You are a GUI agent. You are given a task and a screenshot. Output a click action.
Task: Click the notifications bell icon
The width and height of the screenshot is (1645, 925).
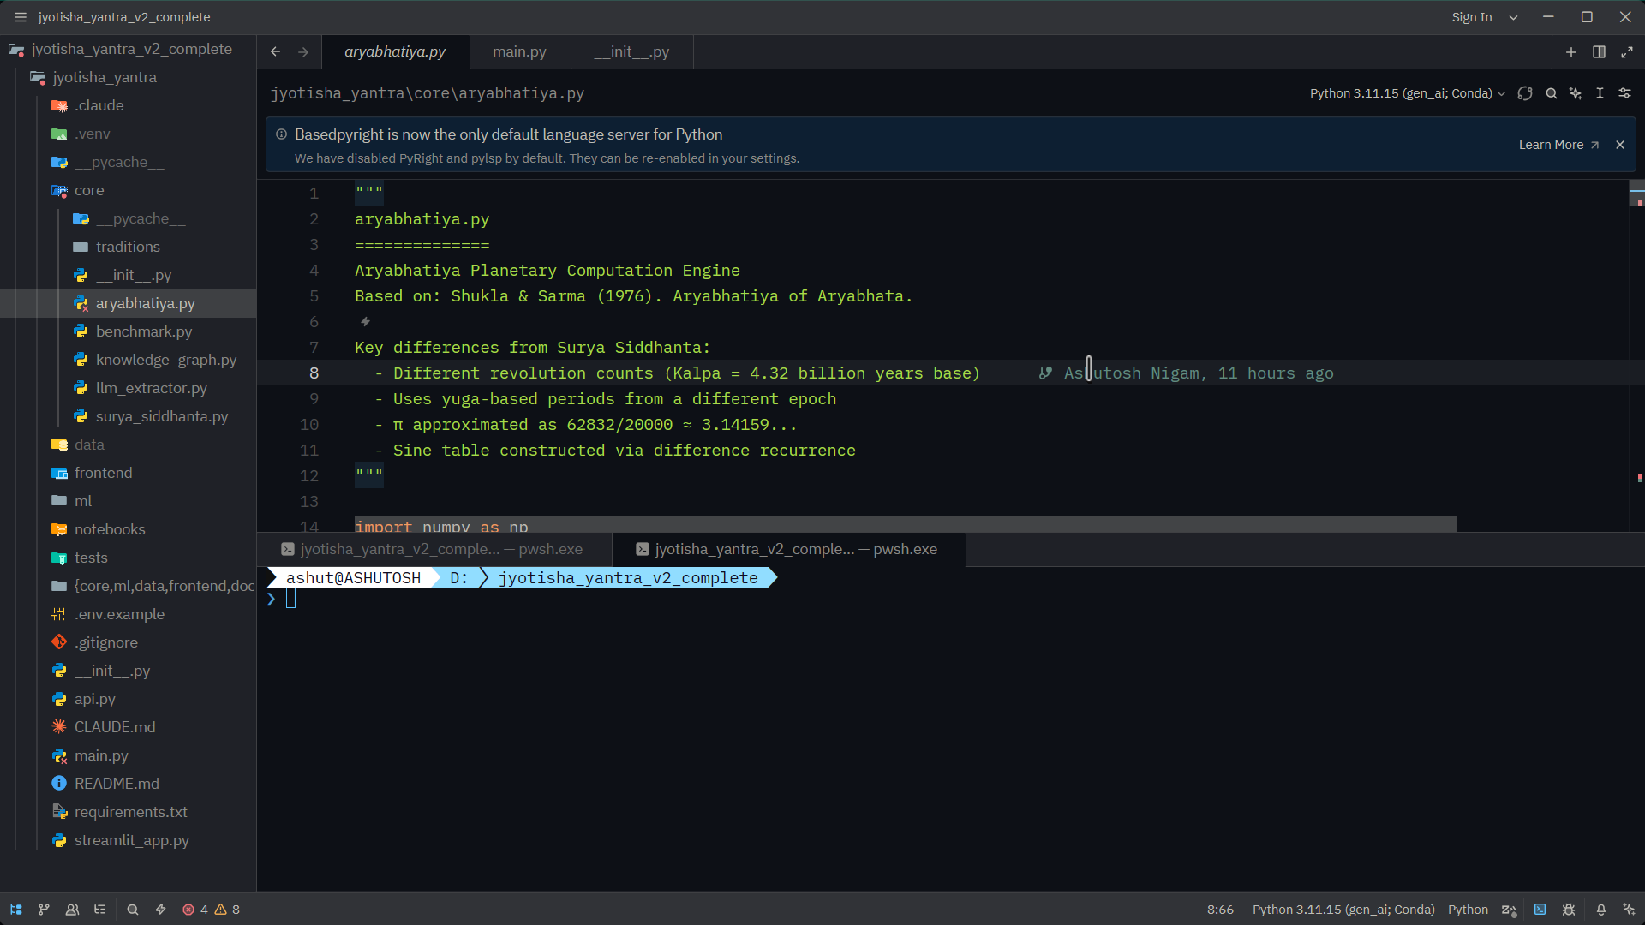pyautogui.click(x=1600, y=910)
